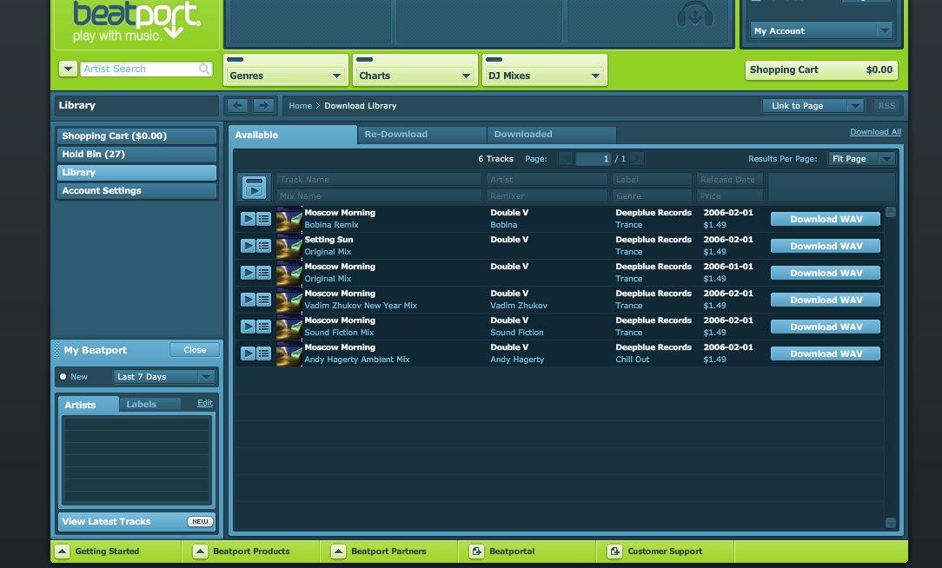Select the New radio button in My Beatport
This screenshot has height=568, width=942.
63,377
